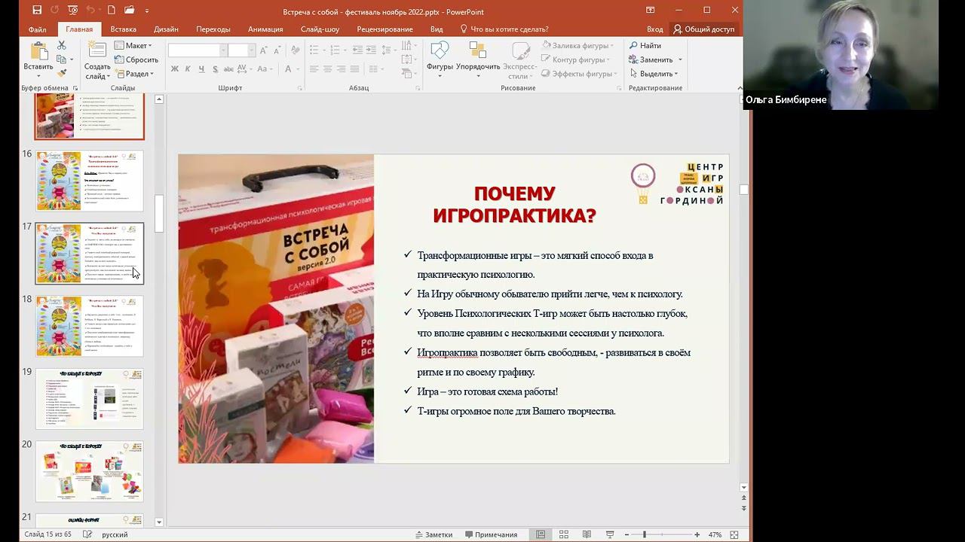965x542 pixels.
Task: Switch to the Слайд-шоу tab
Action: tap(320, 29)
